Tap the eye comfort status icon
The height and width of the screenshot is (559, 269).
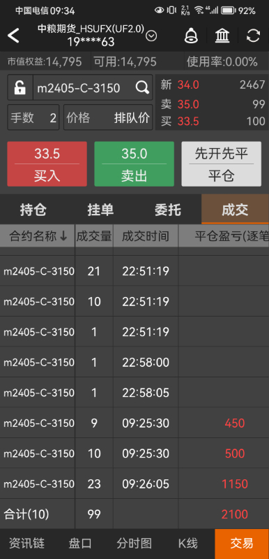tap(160, 10)
